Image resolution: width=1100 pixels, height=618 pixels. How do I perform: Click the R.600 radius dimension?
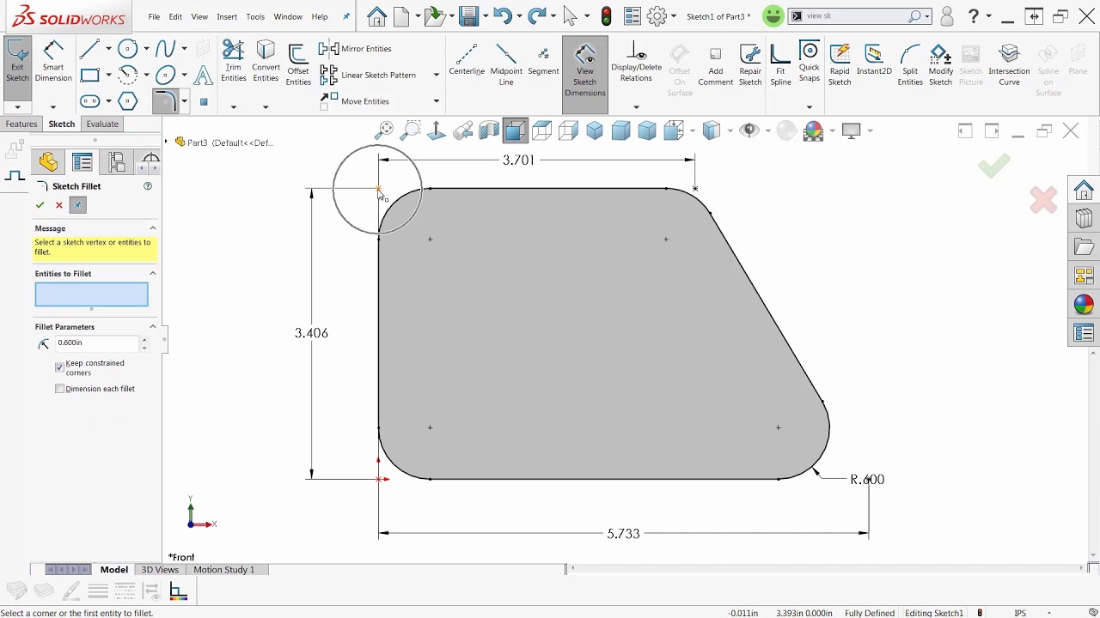click(866, 479)
